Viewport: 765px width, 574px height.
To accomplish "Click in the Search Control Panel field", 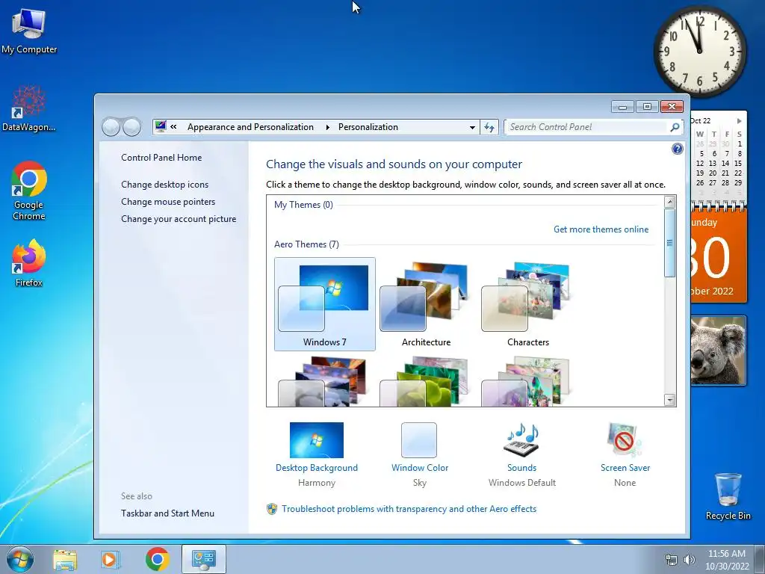I will [587, 127].
